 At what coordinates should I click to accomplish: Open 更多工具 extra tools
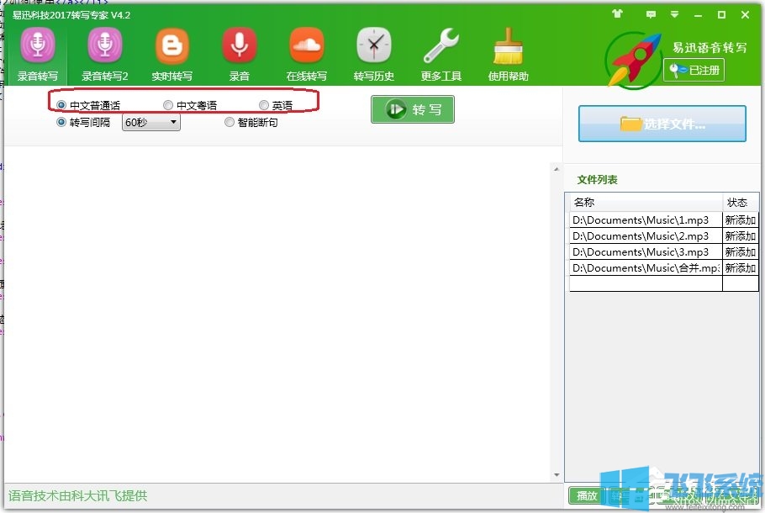pos(441,52)
